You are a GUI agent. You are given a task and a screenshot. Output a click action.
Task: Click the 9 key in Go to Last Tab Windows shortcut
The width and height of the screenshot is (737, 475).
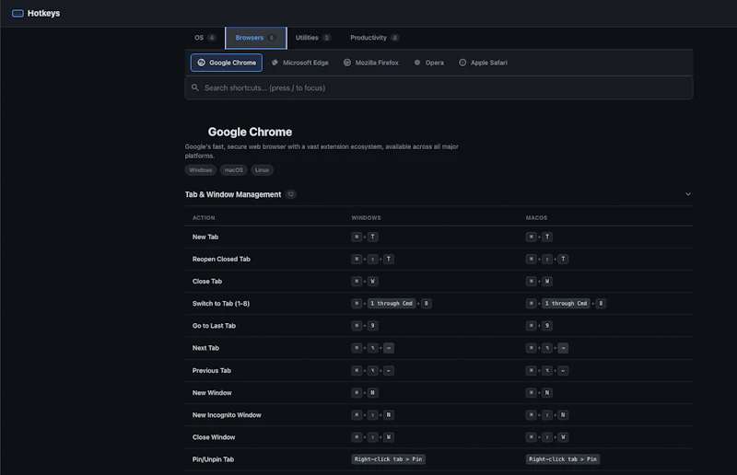[x=373, y=326]
